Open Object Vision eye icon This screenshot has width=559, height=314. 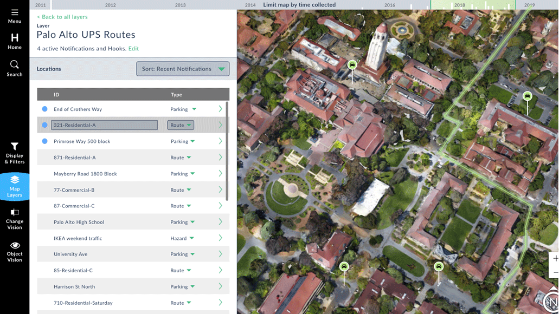(15, 252)
